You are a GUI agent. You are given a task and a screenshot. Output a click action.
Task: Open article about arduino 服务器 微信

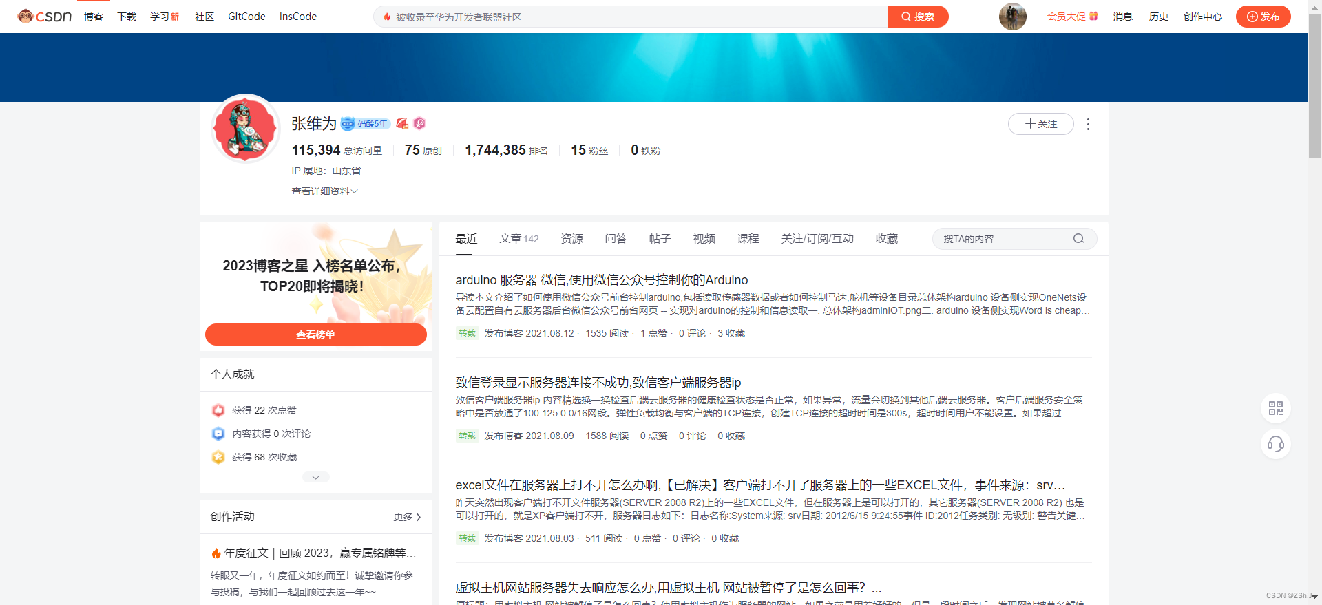pyautogui.click(x=602, y=280)
